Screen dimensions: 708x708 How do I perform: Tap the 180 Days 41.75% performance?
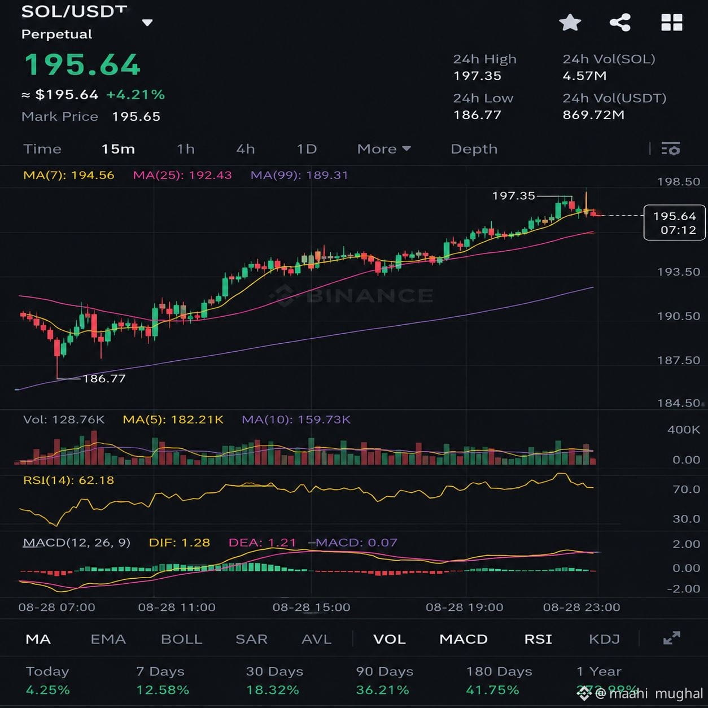(x=499, y=680)
